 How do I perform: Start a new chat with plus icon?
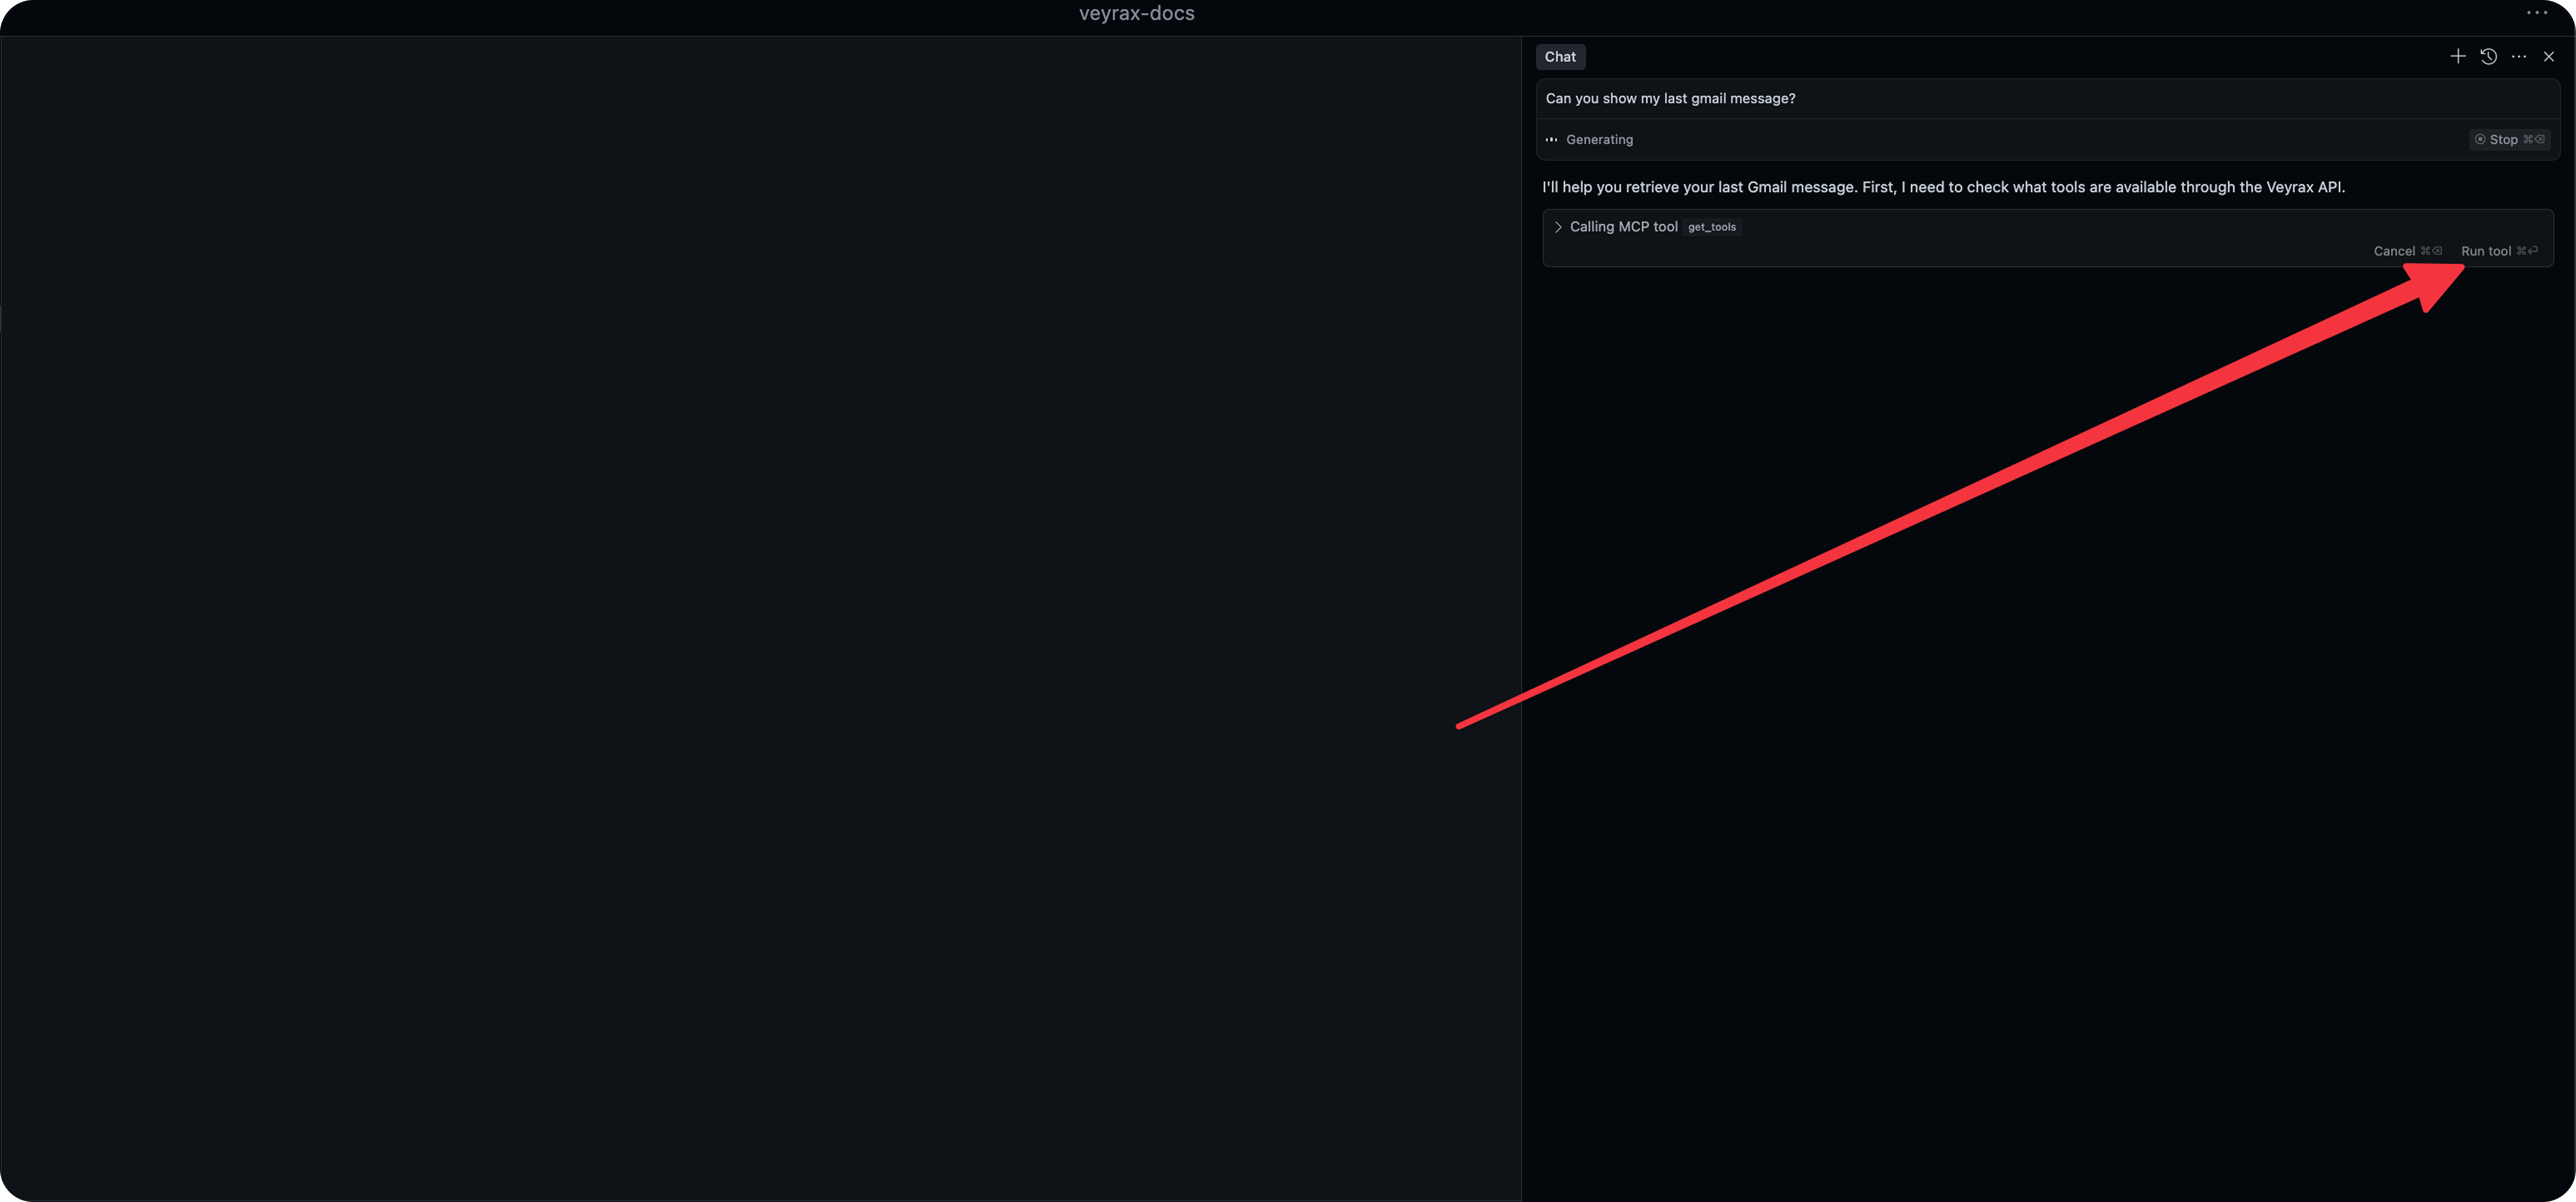[2458, 56]
